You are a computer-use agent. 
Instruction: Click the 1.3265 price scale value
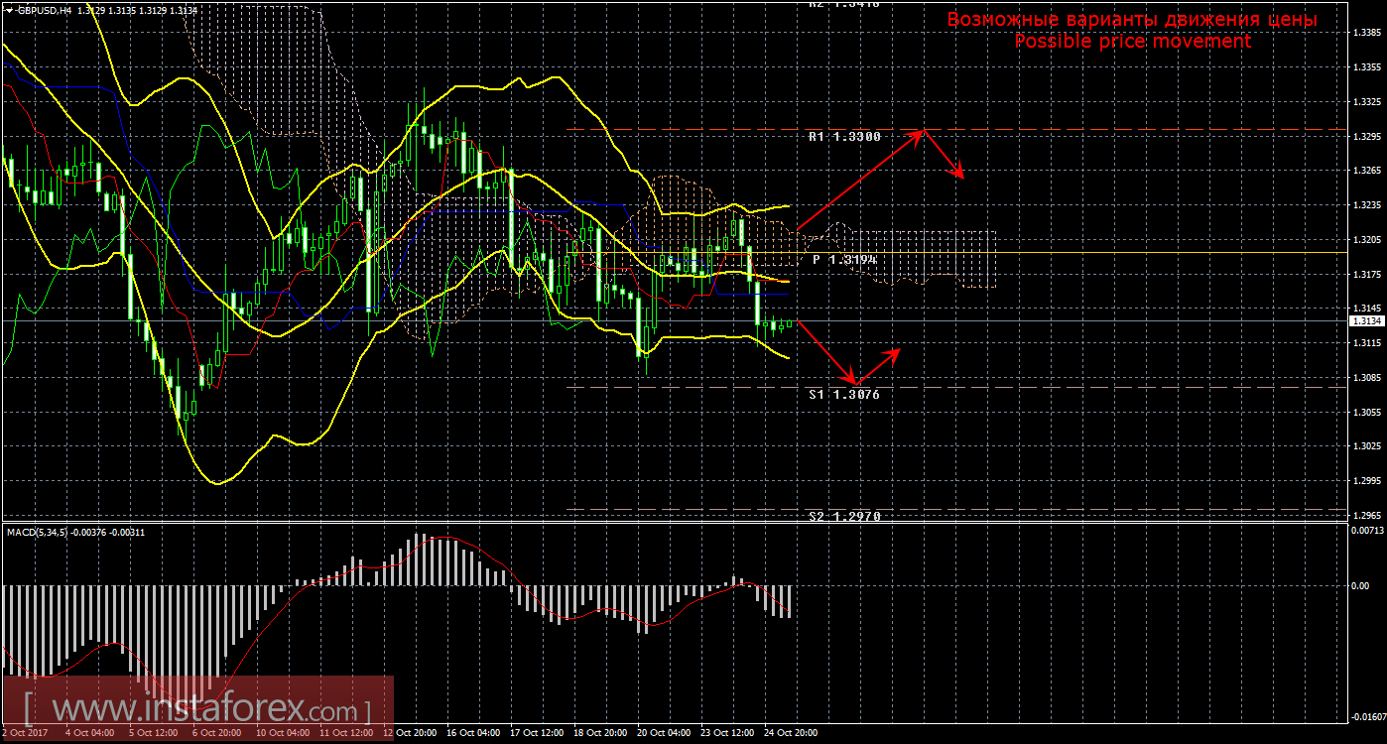tap(1365, 171)
